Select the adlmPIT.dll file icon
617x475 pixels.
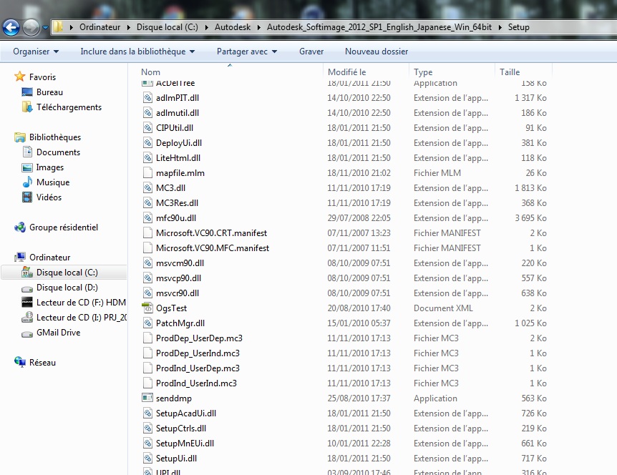click(147, 97)
